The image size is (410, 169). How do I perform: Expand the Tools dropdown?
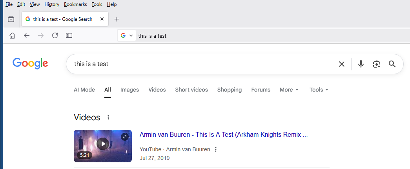tap(319, 90)
